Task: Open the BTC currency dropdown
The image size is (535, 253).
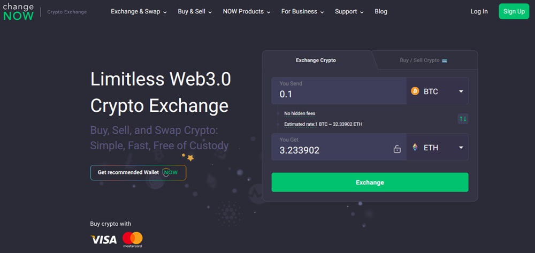Action: 461,91
